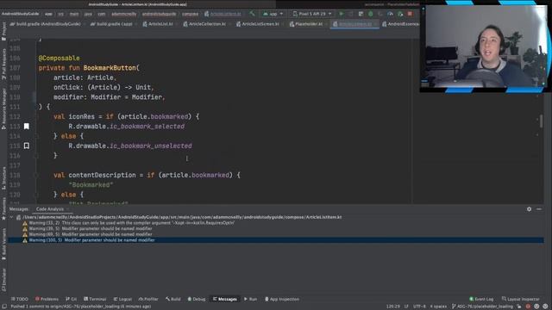Open the app run configuration dropdown

coord(273,14)
